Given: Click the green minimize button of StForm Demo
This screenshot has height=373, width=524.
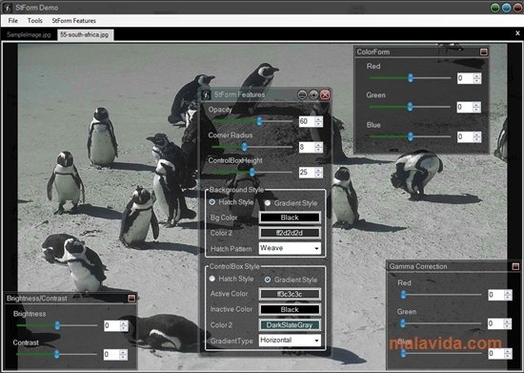Looking at the screenshot, I should pyautogui.click(x=494, y=8).
